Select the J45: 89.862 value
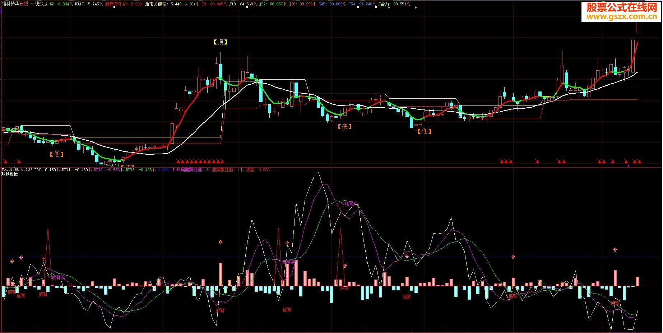The height and width of the screenshot is (333, 663). (331, 4)
